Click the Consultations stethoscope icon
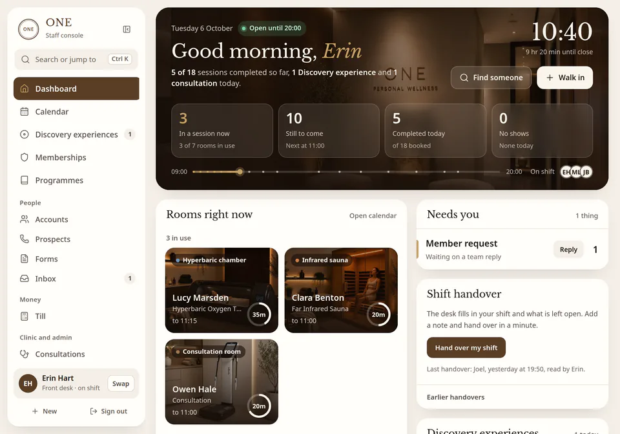Screen dimensions: 620x434 point(25,354)
